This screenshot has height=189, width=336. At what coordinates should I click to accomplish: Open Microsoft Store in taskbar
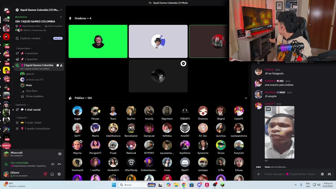[x=192, y=185]
